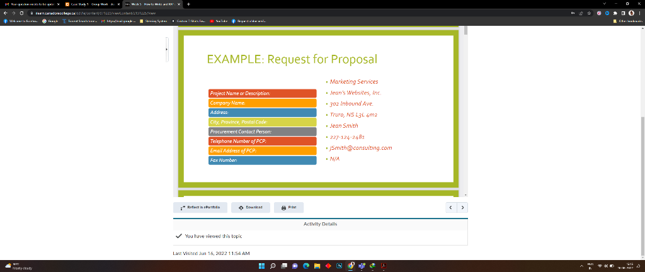Click the document viewer scrollbar
Viewport: 645px width, 272px height.
(x=465, y=30)
